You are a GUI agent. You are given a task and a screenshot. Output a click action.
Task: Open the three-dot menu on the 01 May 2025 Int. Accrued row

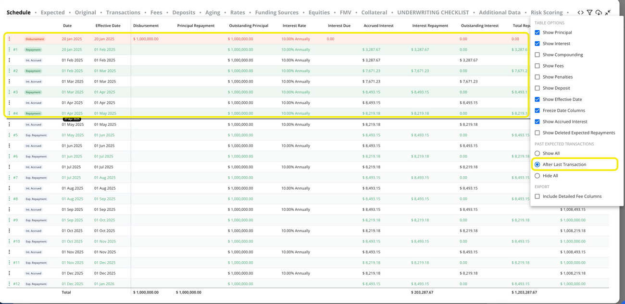(x=9, y=124)
